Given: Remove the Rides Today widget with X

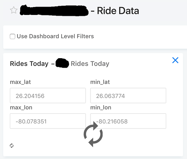Looking at the screenshot, I should (x=175, y=60).
